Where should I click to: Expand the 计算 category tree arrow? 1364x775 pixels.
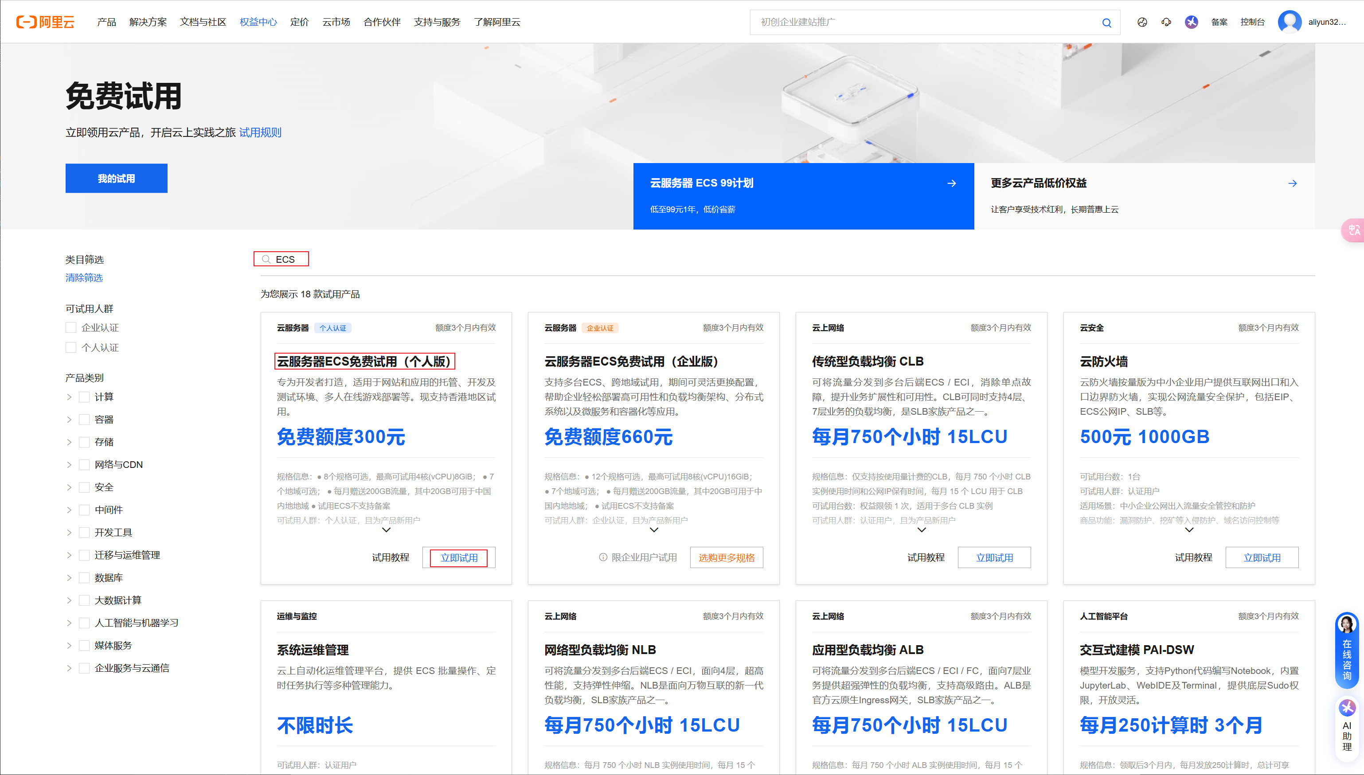point(69,397)
